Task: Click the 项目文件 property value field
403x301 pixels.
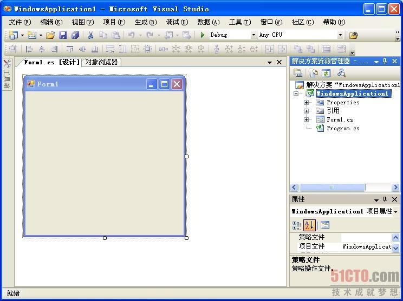Action: [366, 246]
